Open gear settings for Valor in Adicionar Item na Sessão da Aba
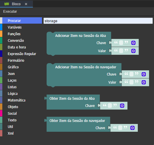Image resolution: width=154 pixels, height=145 pixels. [x=133, y=51]
